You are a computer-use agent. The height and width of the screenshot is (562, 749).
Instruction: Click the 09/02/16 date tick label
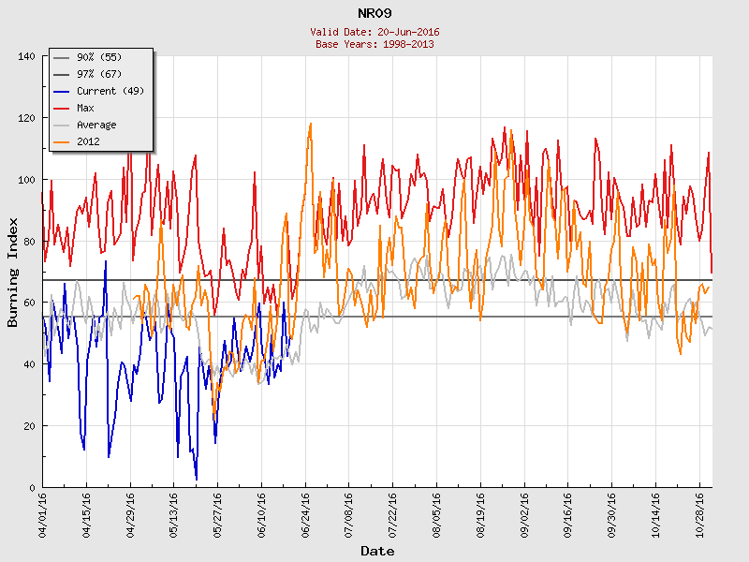(x=524, y=513)
